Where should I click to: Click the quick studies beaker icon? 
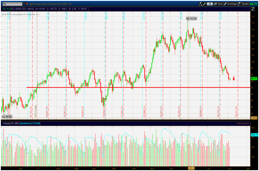(x=201, y=4)
